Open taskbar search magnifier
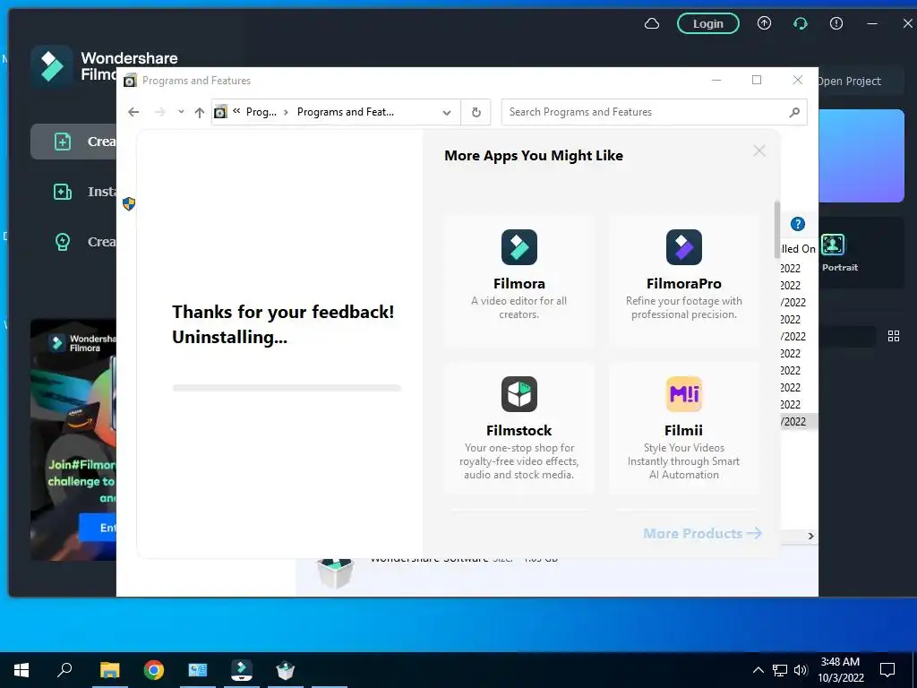The height and width of the screenshot is (688, 917). [64, 668]
